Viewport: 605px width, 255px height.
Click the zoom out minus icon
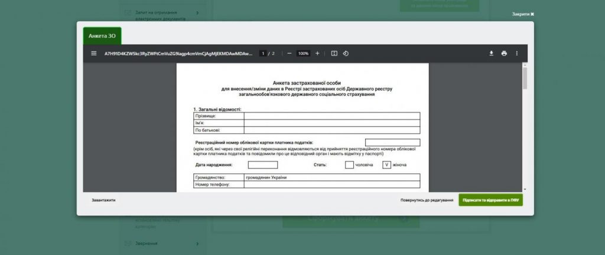click(x=290, y=54)
